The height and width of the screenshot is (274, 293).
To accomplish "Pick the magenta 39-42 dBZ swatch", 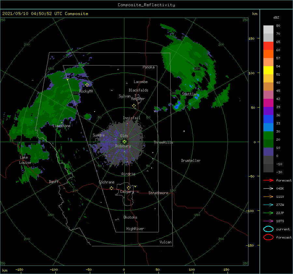I will coord(268,103).
